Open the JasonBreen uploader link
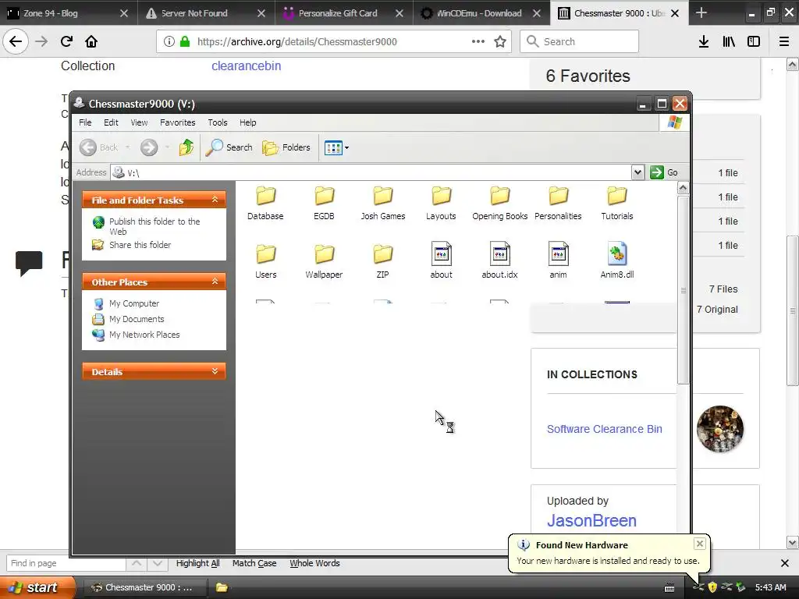This screenshot has height=599, width=799. click(x=591, y=520)
